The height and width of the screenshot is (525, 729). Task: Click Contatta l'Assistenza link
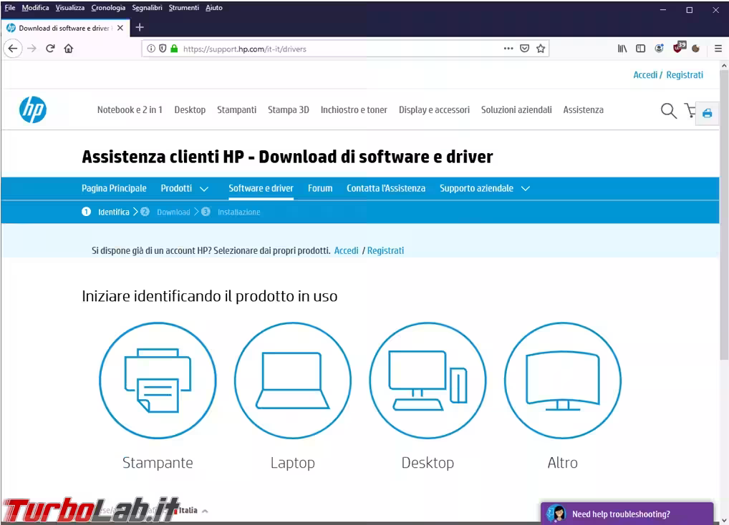point(386,189)
